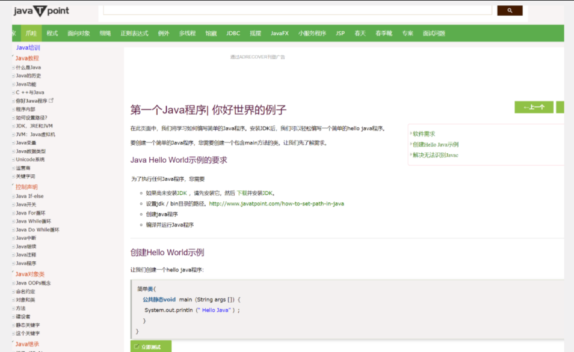574x352 pixels.
Task: Open 命名约定 sidebar link
Action: click(x=25, y=291)
